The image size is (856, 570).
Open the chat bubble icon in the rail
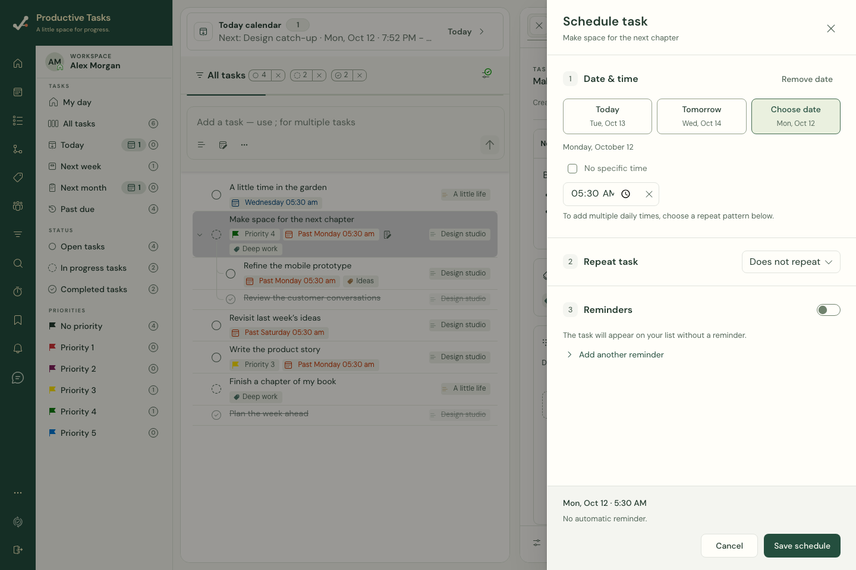coord(18,378)
